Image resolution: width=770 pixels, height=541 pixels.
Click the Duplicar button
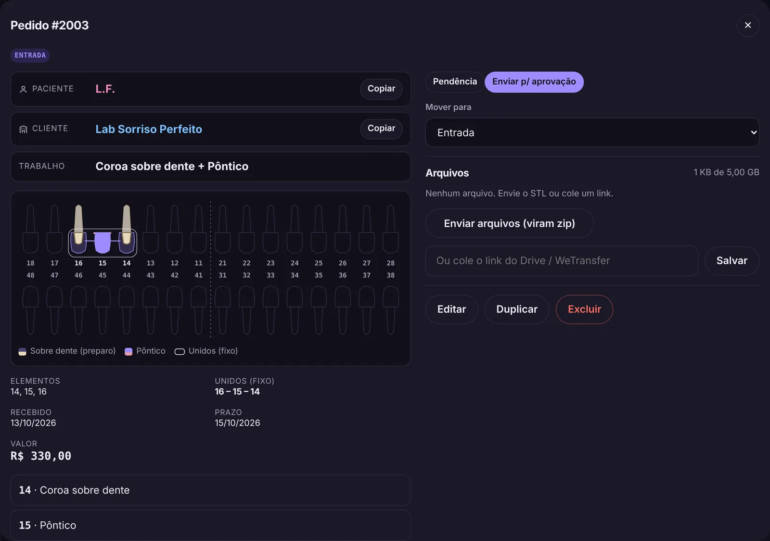(x=517, y=309)
